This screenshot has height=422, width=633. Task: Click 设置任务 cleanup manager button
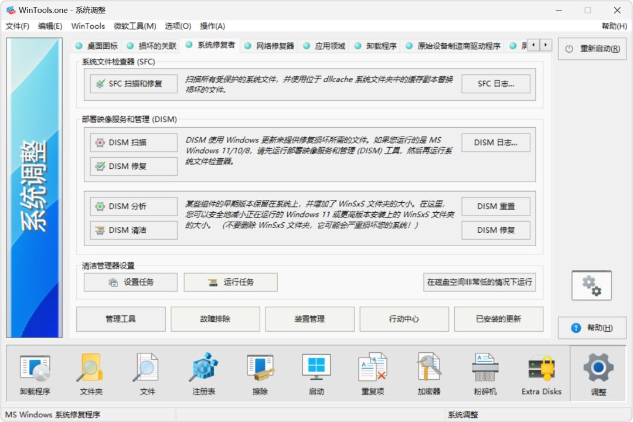[131, 283]
